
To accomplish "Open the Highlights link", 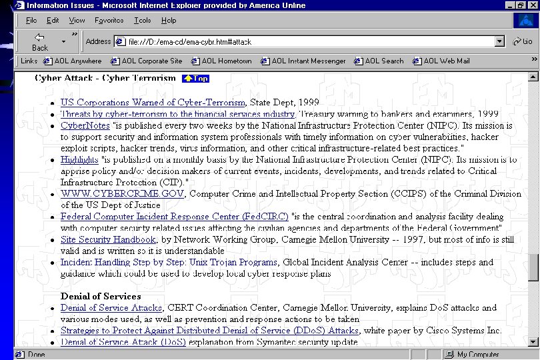I will pos(79,159).
